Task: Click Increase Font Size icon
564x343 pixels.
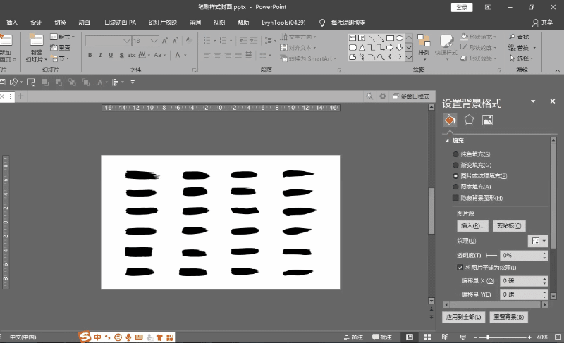Action: click(165, 41)
